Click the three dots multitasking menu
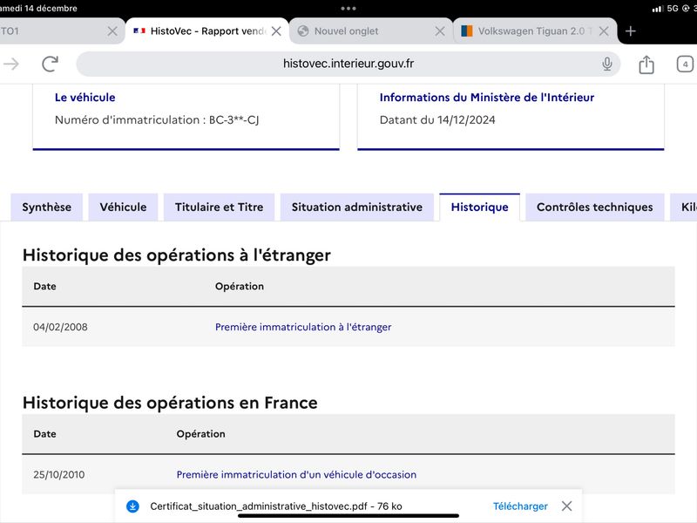The width and height of the screenshot is (697, 523). 348,9
